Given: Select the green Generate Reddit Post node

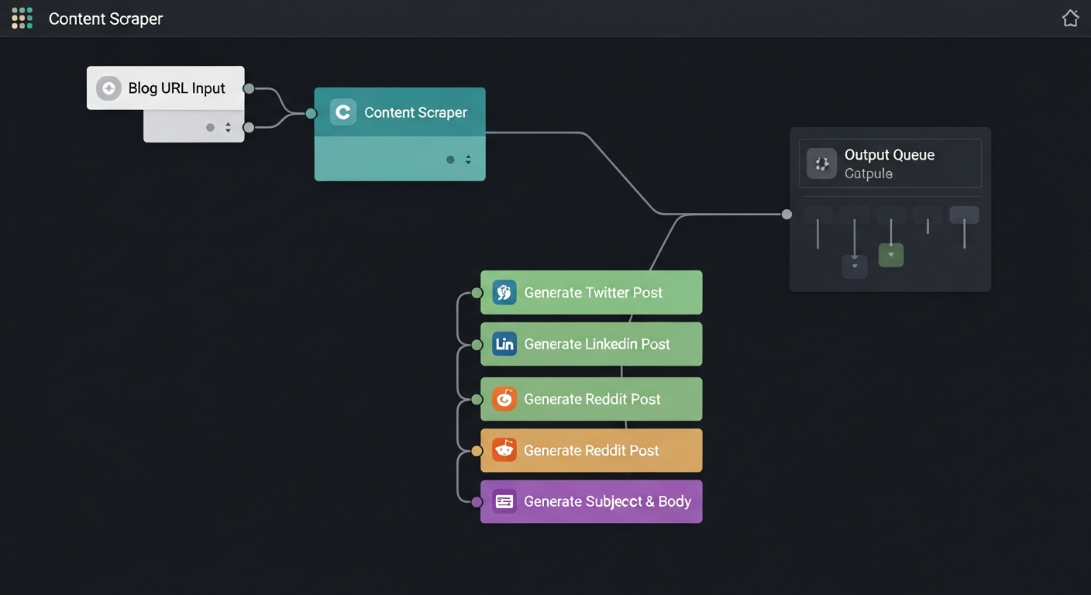Looking at the screenshot, I should click(591, 399).
